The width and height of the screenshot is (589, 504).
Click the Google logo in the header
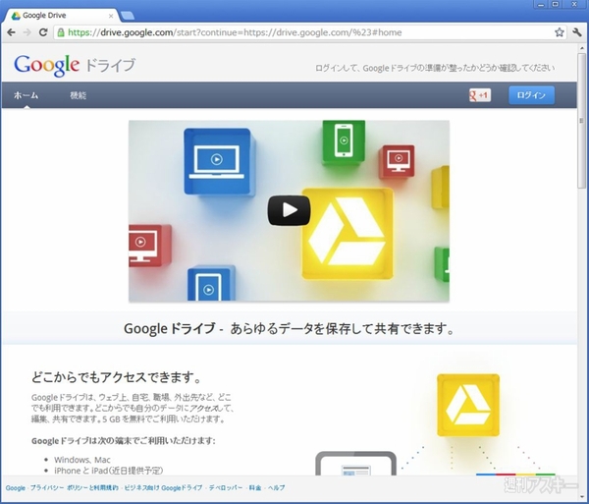coord(46,65)
